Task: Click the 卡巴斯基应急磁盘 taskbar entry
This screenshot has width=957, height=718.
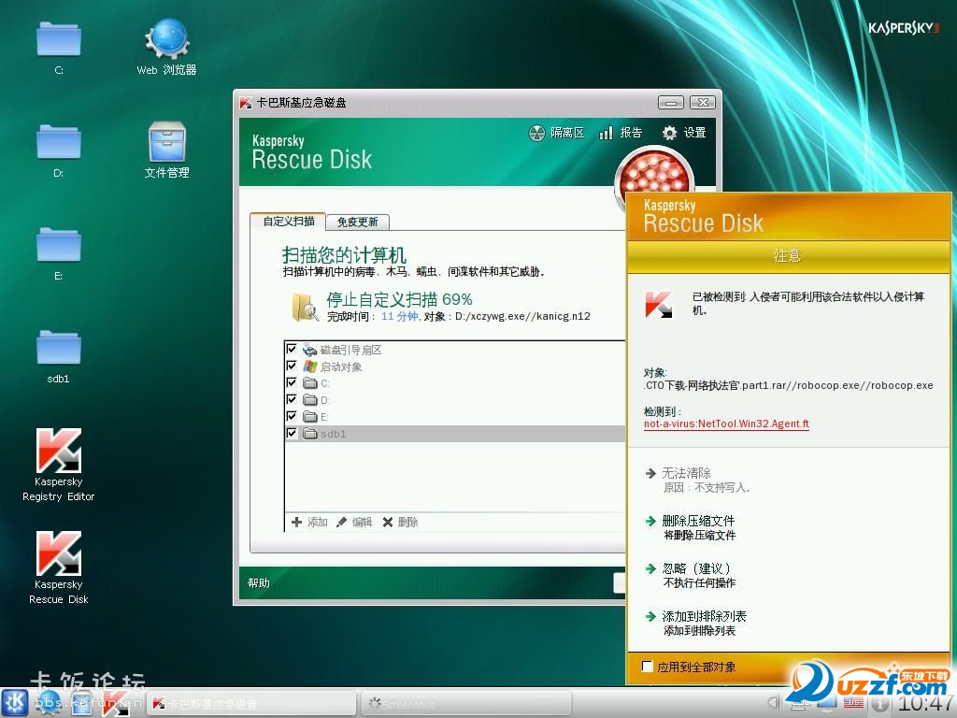Action: click(251, 703)
